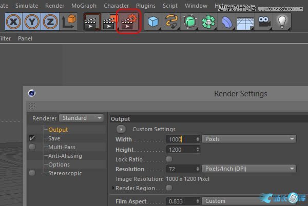Open the Renderer Standard dropdown

click(x=82, y=118)
